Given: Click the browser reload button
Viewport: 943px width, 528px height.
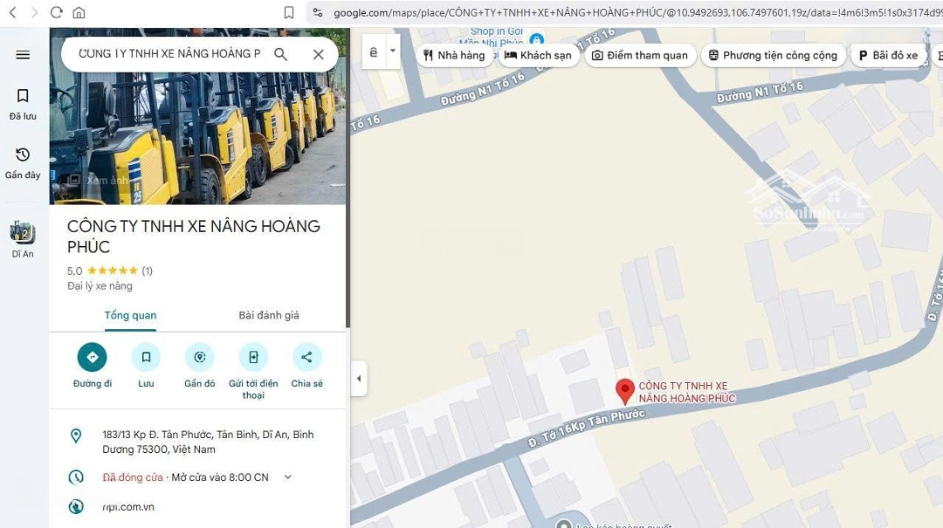Looking at the screenshot, I should (56, 12).
